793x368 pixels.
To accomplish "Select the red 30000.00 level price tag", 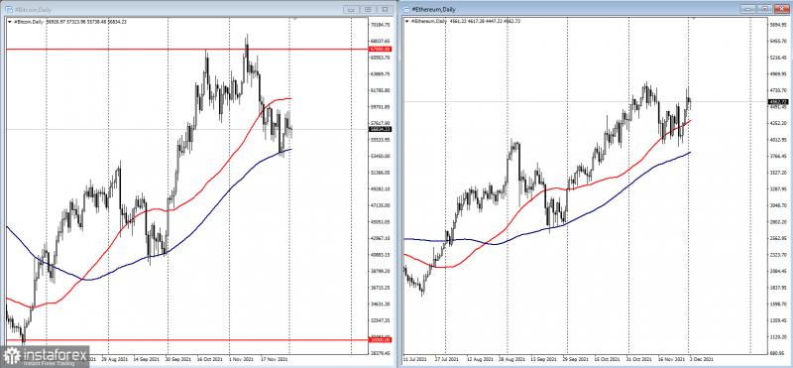I will tap(381, 339).
